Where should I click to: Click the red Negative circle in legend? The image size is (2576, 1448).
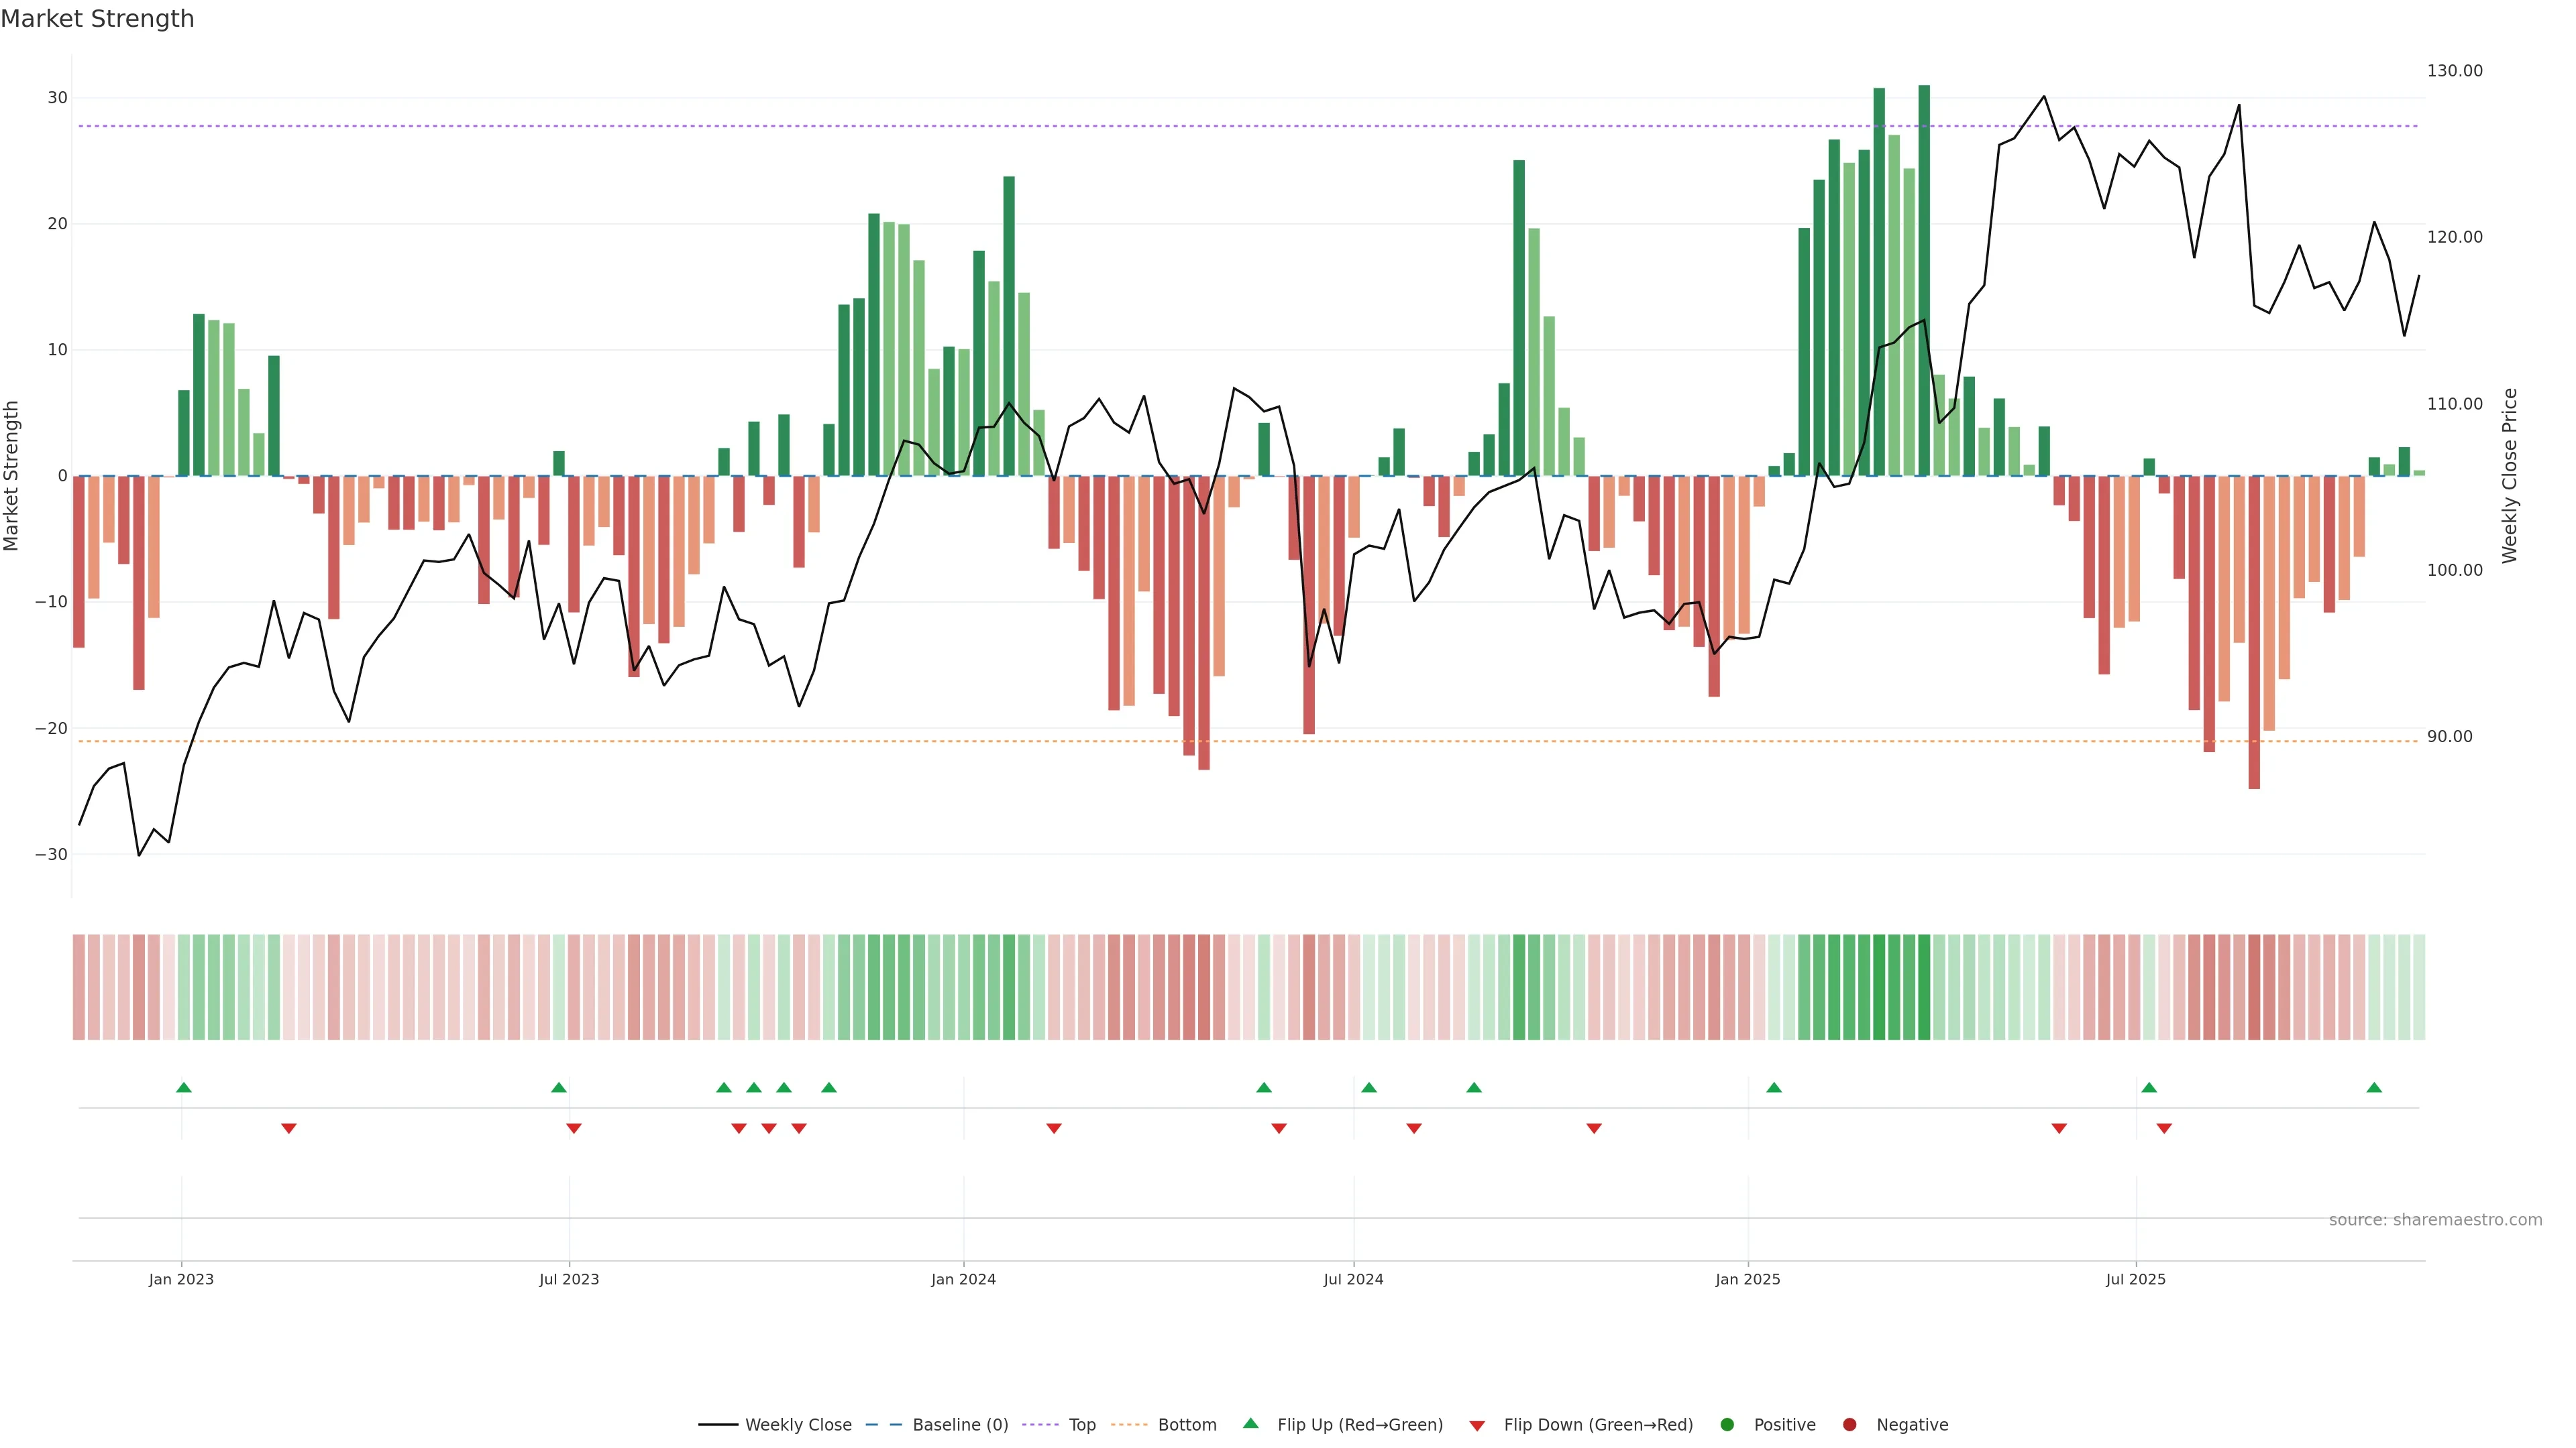pyautogui.click(x=1849, y=1425)
